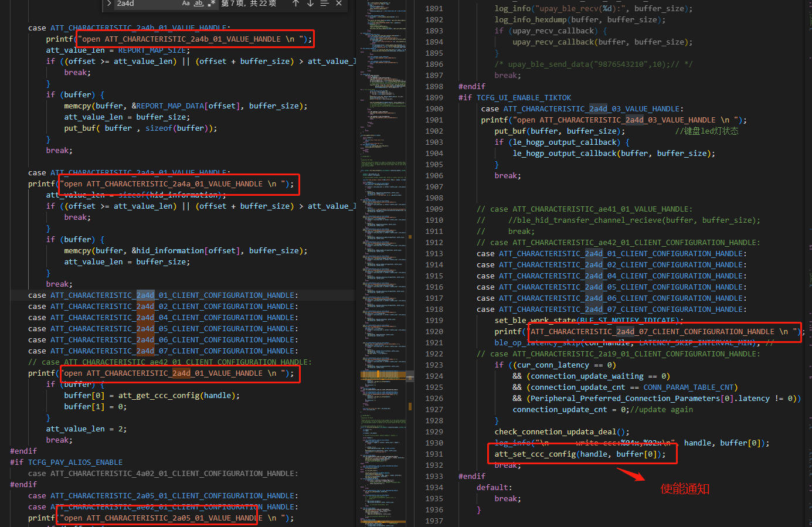Click line number 1933 at #endif
The image size is (812, 527).
(x=434, y=476)
